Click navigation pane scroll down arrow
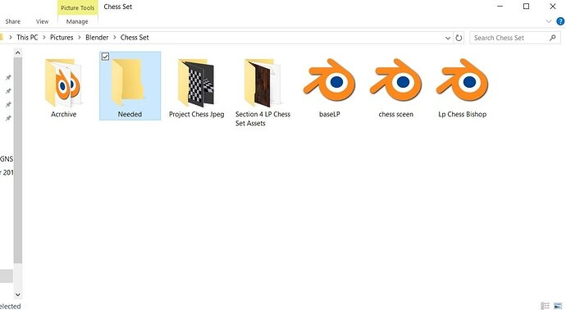Viewport: 566px width, 310px height. [18, 295]
